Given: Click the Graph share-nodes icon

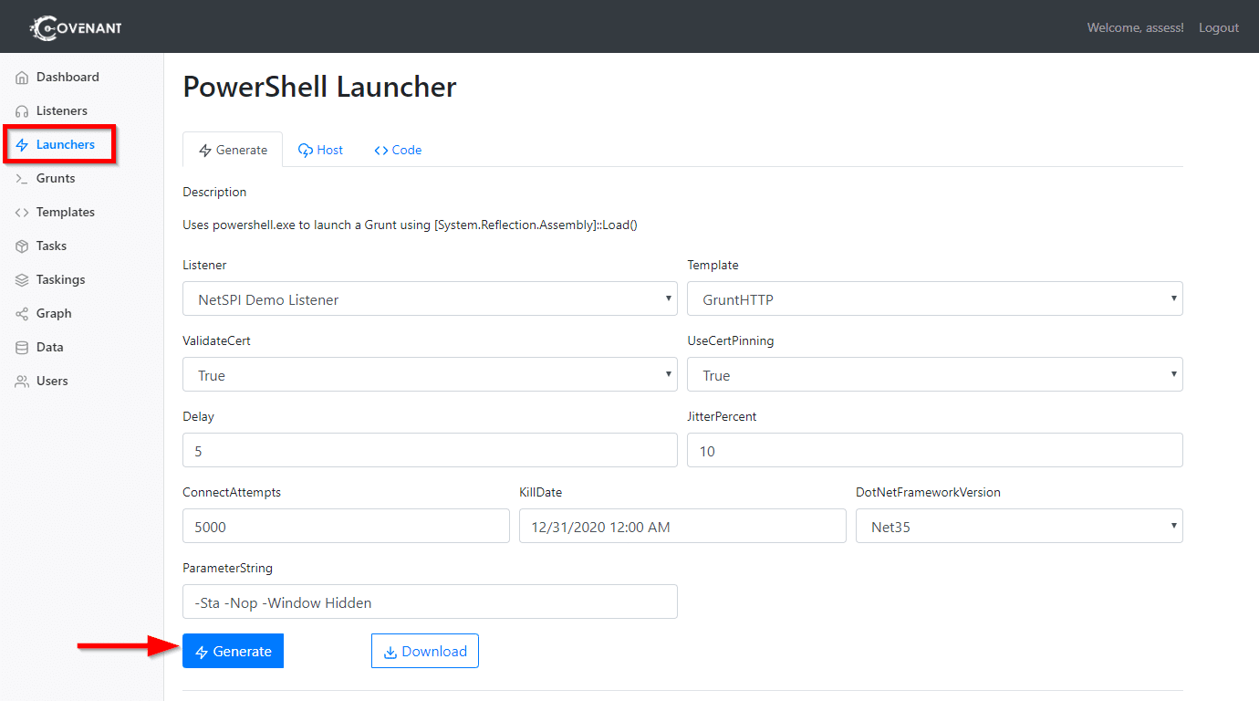Looking at the screenshot, I should 22,314.
